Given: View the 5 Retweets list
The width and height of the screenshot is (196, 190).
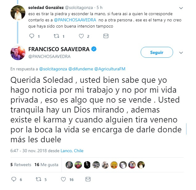Looking at the screenshot, I should pyautogui.click(x=21, y=165).
